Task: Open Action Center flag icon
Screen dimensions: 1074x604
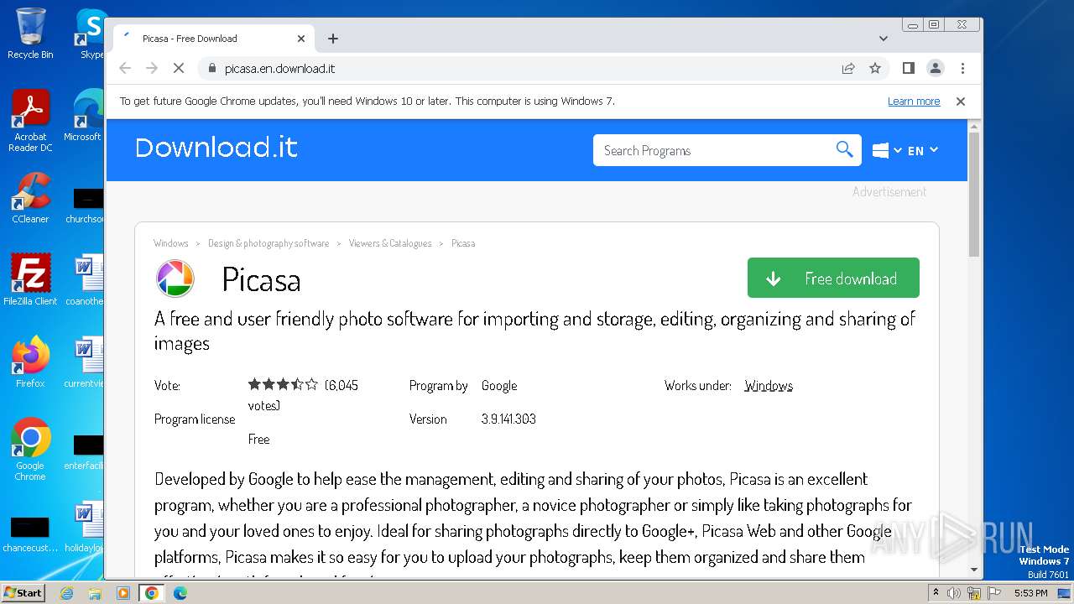Action: click(993, 593)
